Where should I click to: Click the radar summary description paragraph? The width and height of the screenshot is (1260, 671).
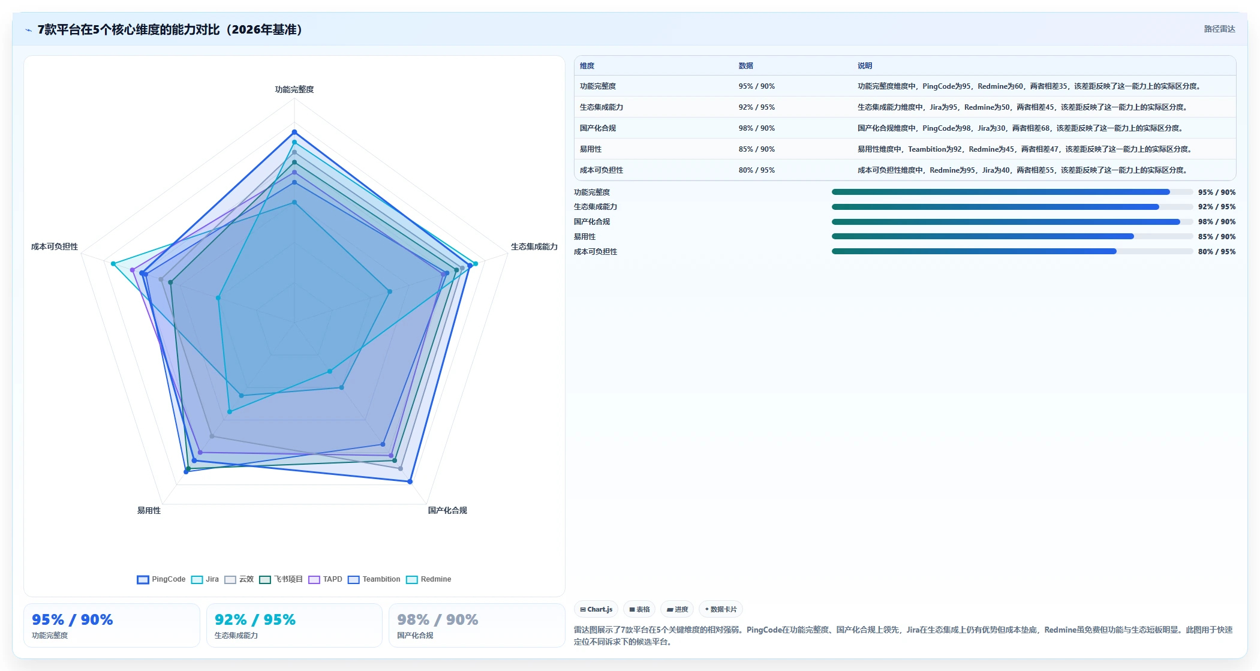pyautogui.click(x=903, y=636)
